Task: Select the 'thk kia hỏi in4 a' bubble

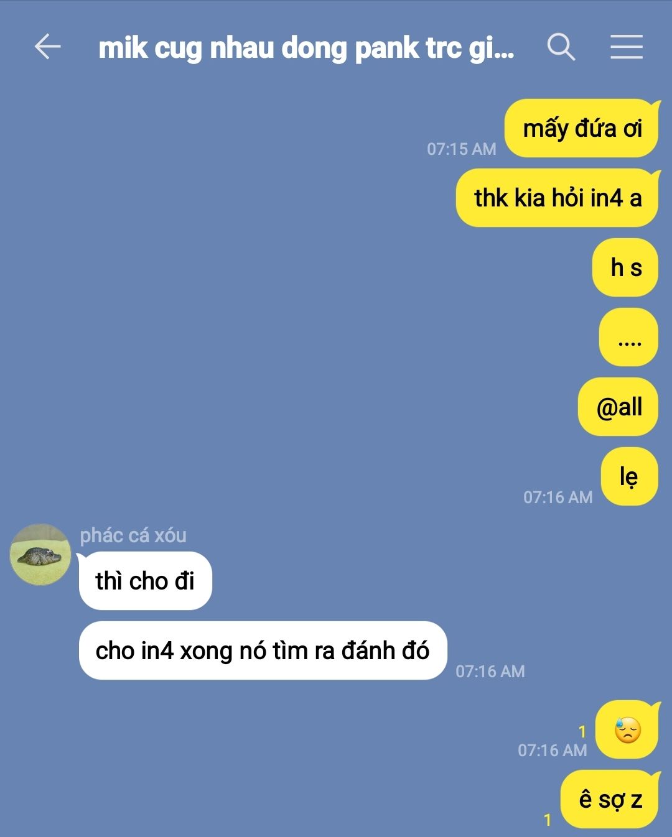Action: click(x=558, y=198)
